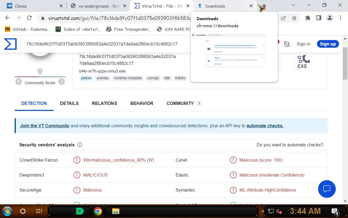
Task: Toggle dark mode moon icon
Action: [287, 44]
